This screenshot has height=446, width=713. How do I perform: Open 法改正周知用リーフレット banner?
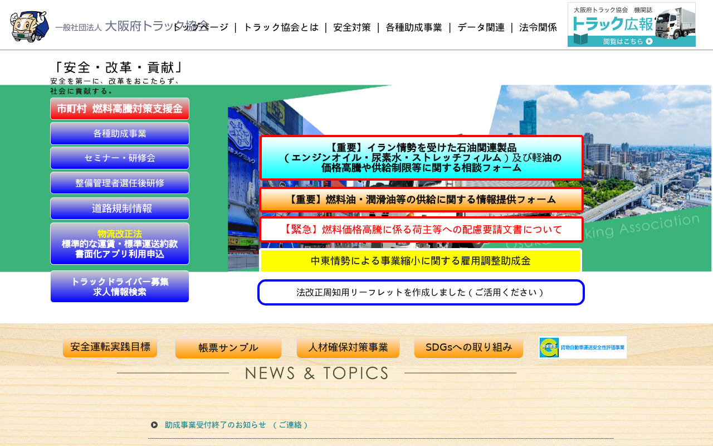click(x=421, y=293)
